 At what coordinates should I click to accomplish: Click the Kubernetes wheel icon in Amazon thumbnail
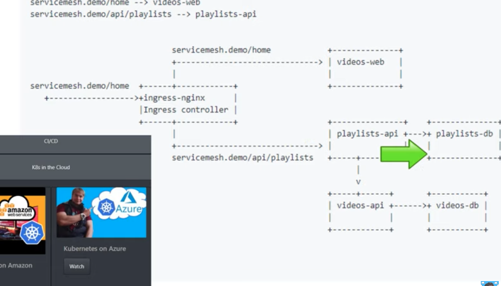[x=32, y=233]
